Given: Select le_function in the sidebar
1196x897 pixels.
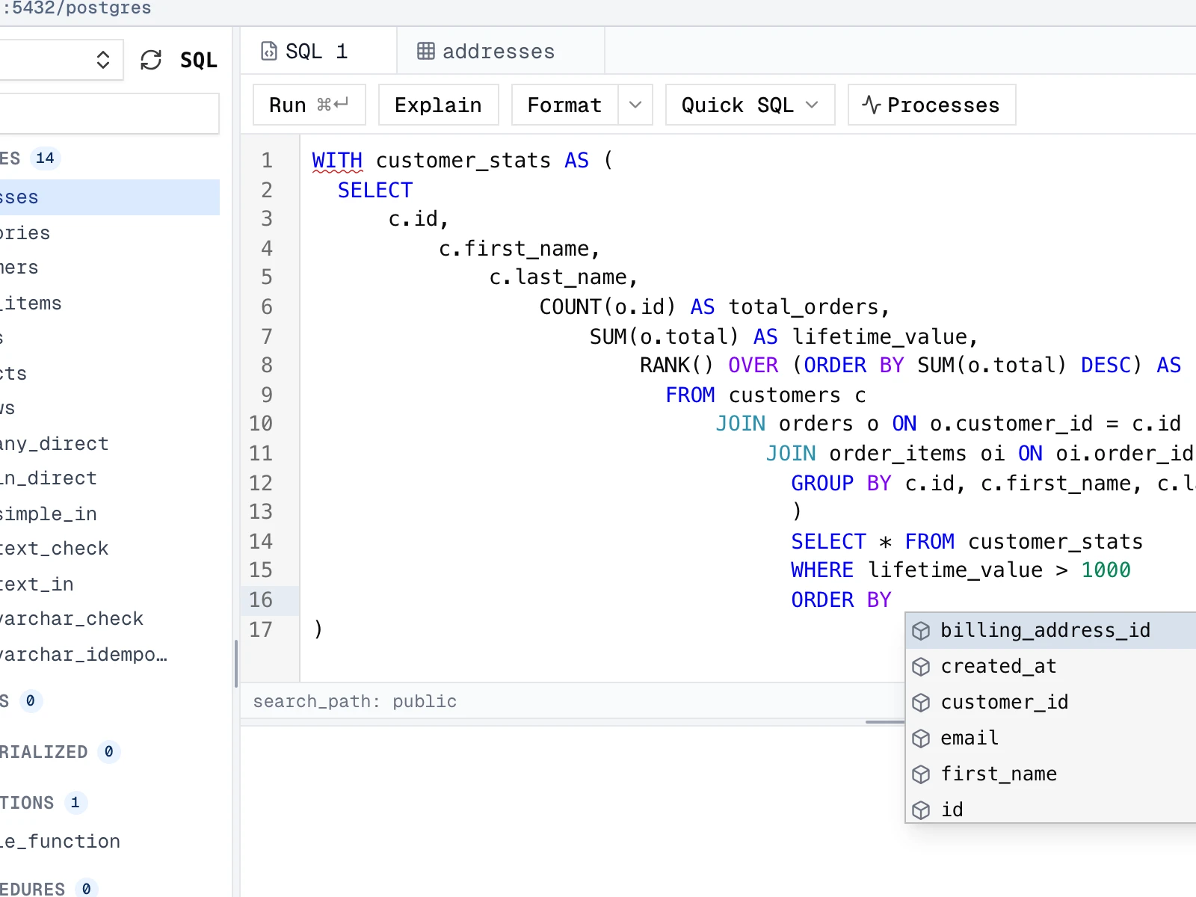Looking at the screenshot, I should pos(61,841).
